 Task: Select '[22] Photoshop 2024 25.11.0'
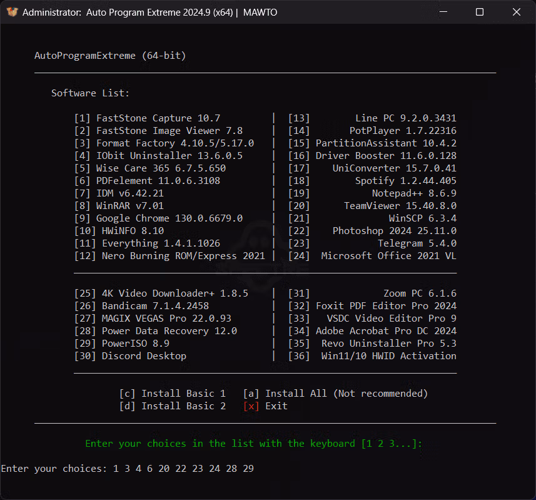(x=372, y=231)
